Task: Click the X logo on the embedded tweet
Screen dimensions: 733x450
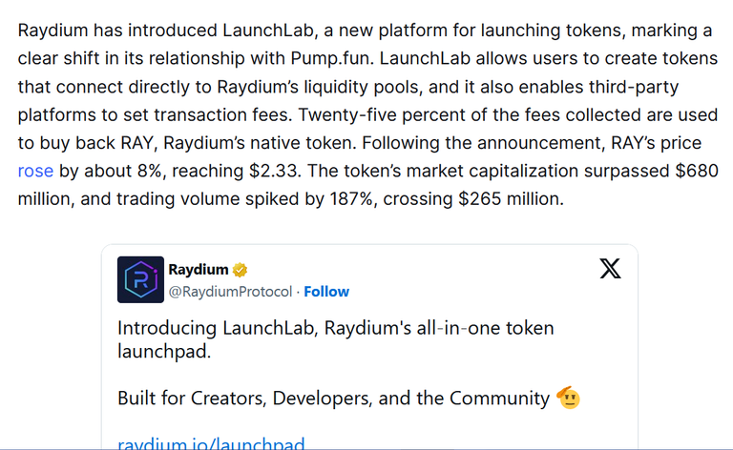Action: point(610,269)
